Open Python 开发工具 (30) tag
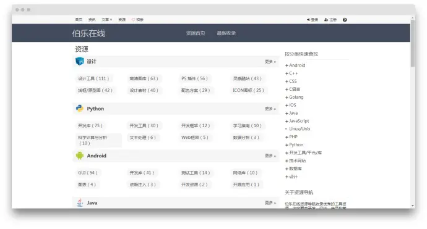Screen dimensions: 427x229 click(x=144, y=125)
